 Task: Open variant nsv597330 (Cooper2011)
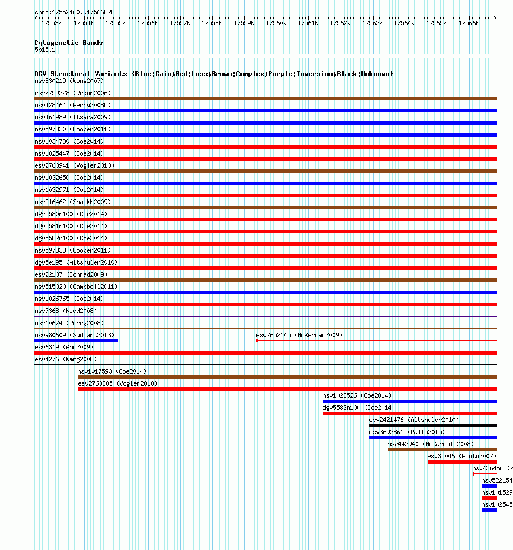[73, 130]
